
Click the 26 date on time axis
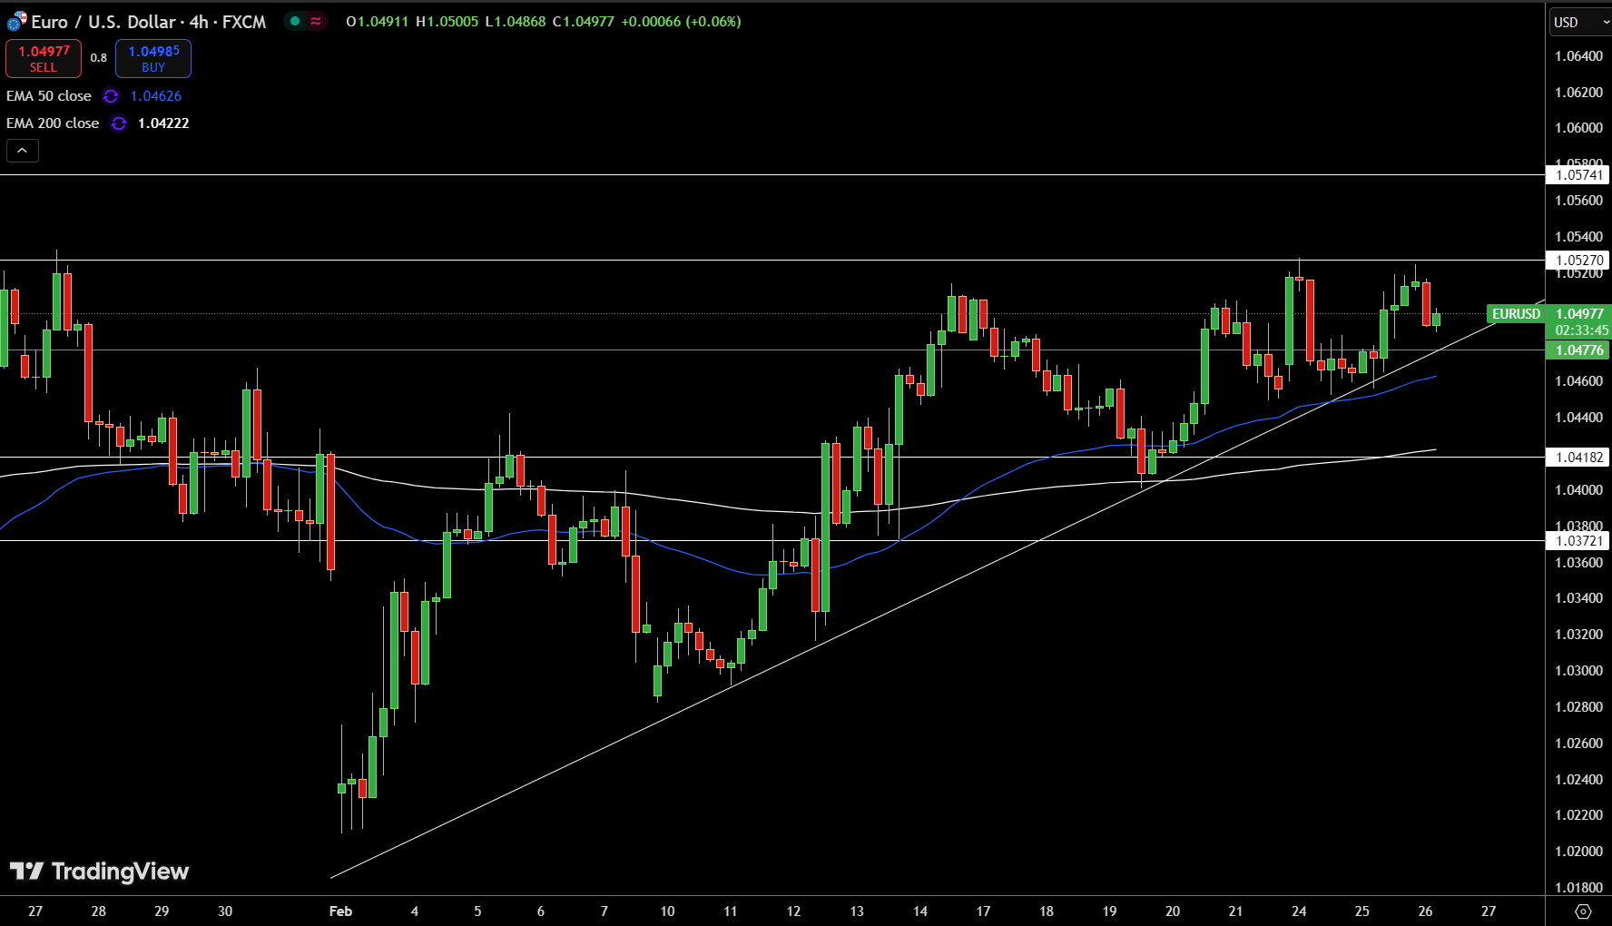(1425, 911)
